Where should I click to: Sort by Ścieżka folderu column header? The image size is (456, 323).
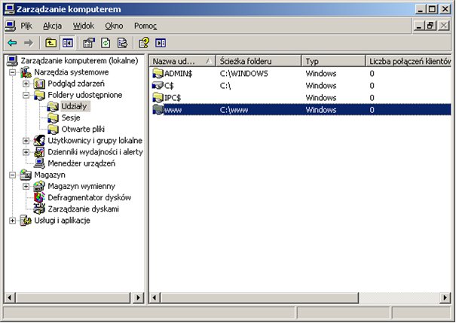259,61
